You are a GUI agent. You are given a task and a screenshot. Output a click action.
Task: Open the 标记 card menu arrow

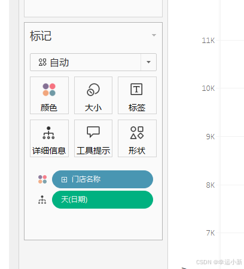point(154,35)
